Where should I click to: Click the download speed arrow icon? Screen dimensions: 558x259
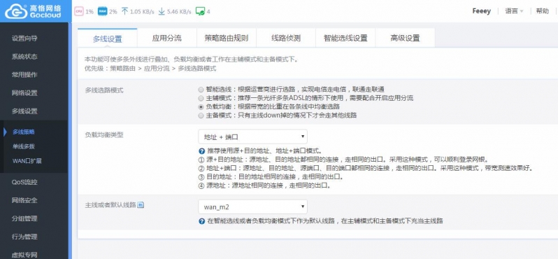162,11
